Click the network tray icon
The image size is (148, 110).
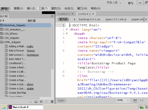pos(147,107)
